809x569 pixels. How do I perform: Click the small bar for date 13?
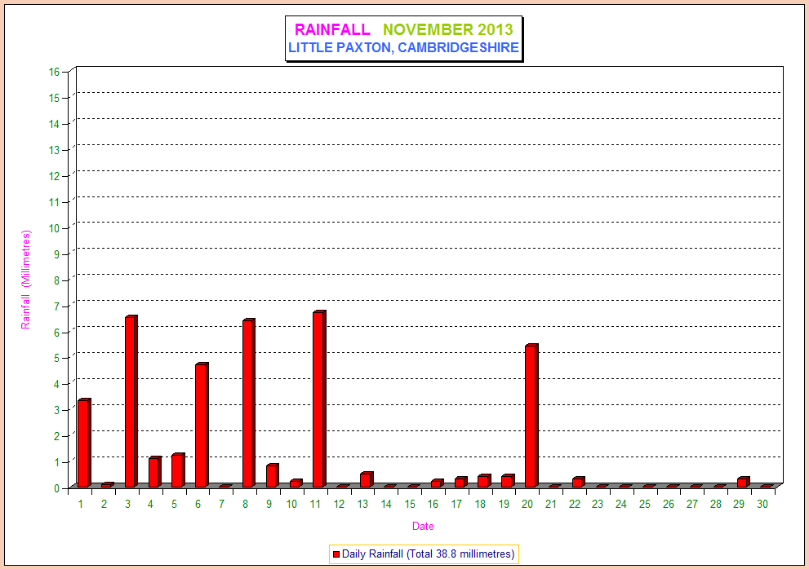pos(367,479)
